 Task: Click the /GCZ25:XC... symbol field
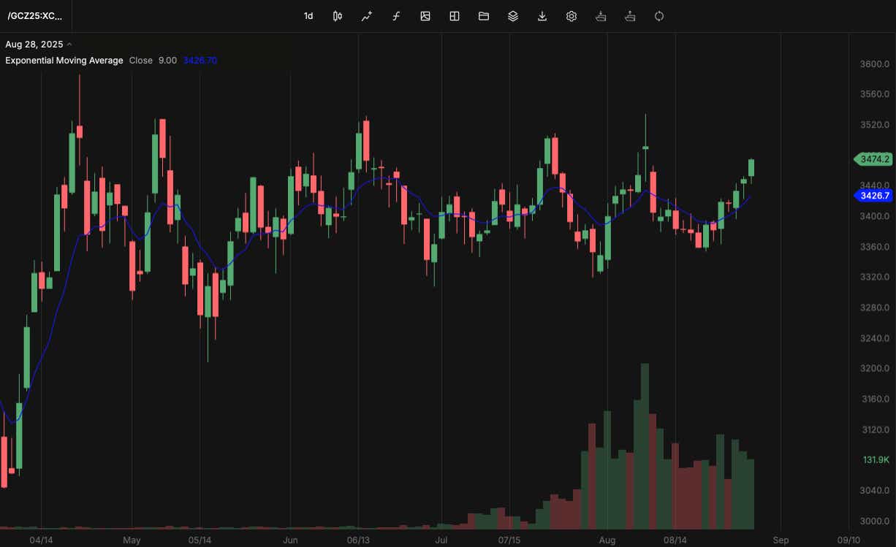(35, 16)
